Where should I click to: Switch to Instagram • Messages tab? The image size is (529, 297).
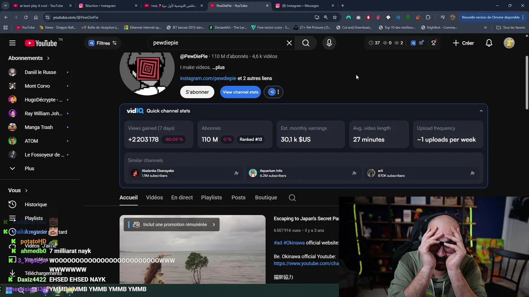click(x=305, y=6)
